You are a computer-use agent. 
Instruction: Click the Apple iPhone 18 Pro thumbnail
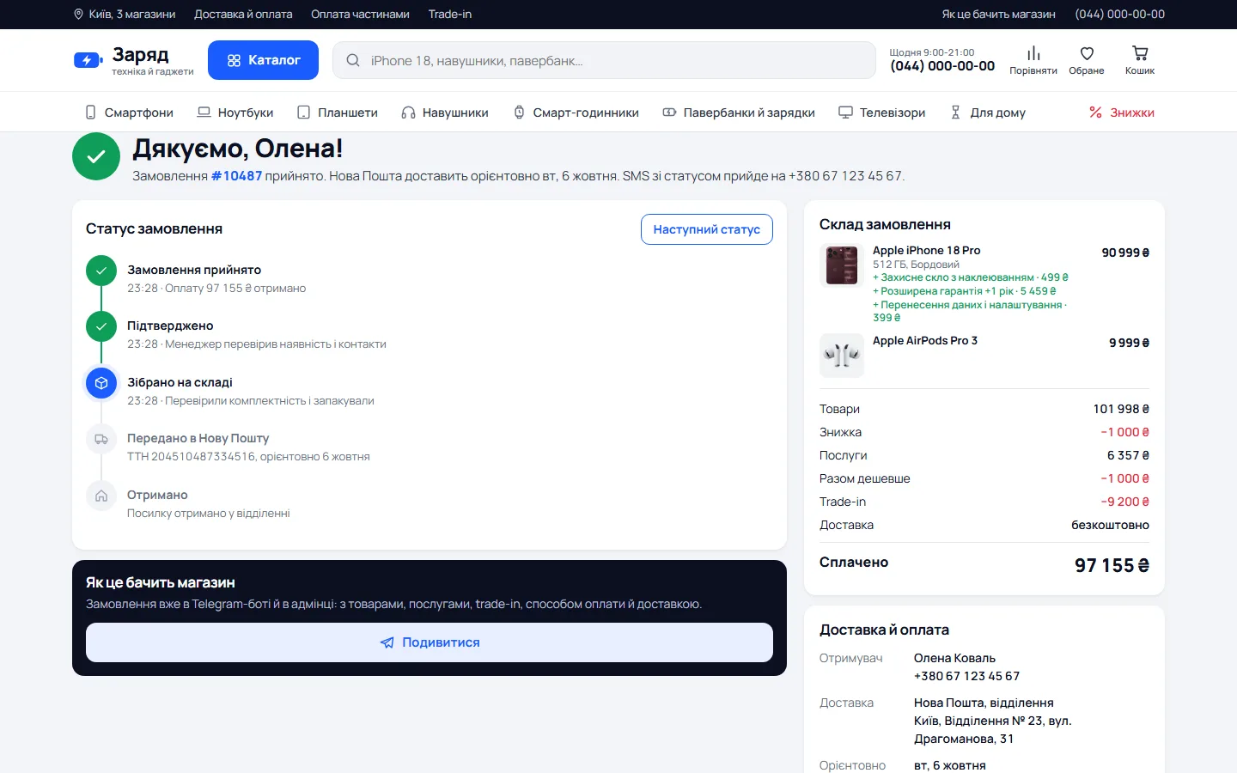[x=842, y=265]
